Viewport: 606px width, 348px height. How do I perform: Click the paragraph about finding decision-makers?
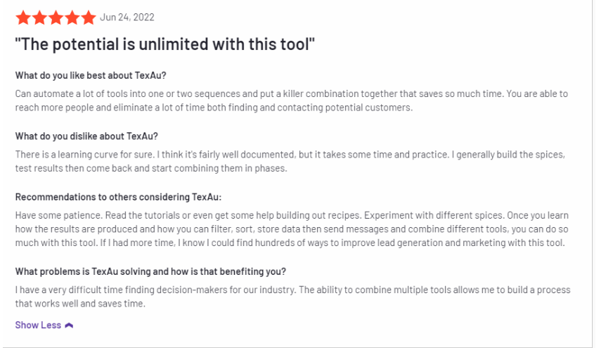292,297
